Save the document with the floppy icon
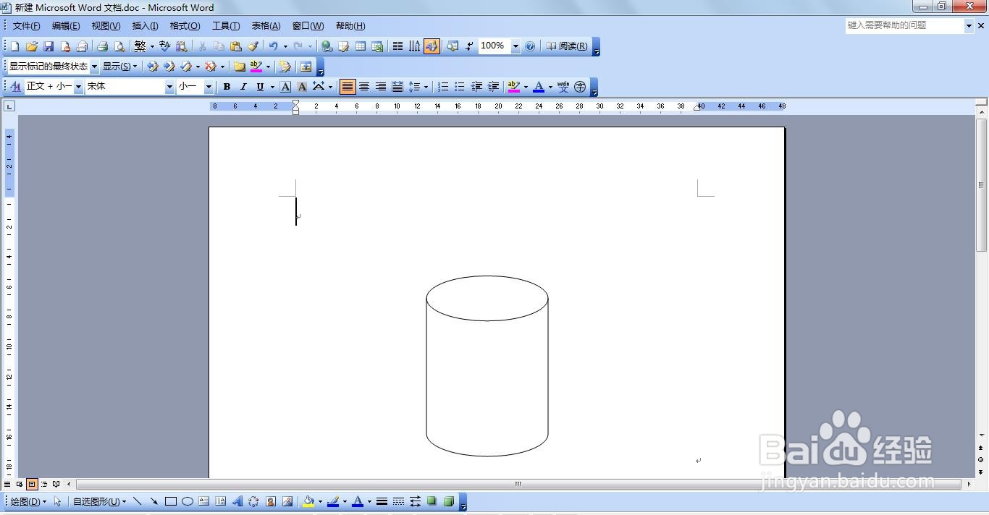Screen dimensions: 989x515 [49, 46]
